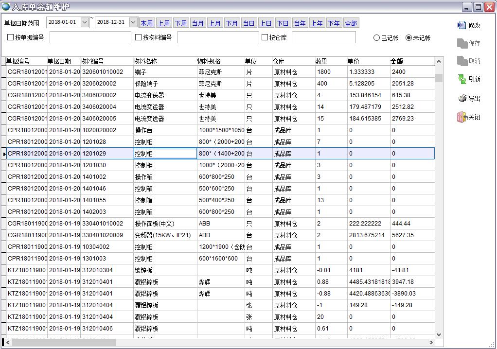The width and height of the screenshot is (497, 349).
Task: Click the 本周 (This Week) filter
Action: [146, 22]
